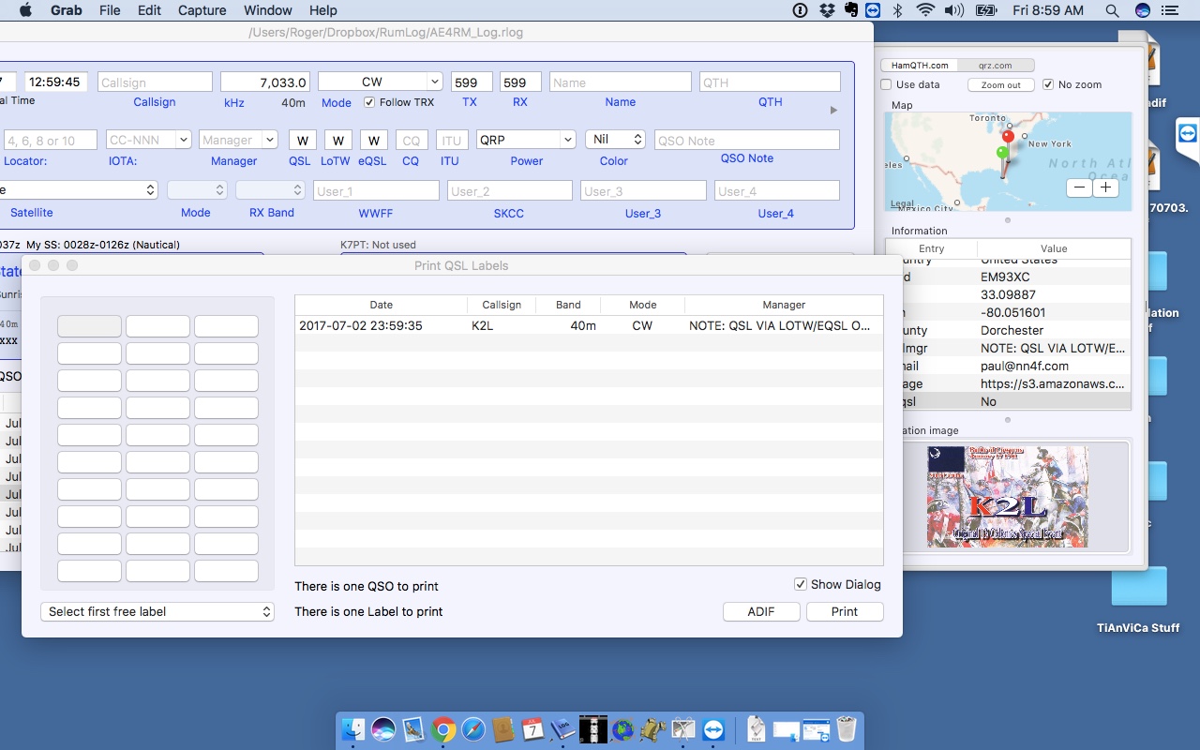
Task: Click the map zoom-in plus button
Action: click(x=1106, y=187)
